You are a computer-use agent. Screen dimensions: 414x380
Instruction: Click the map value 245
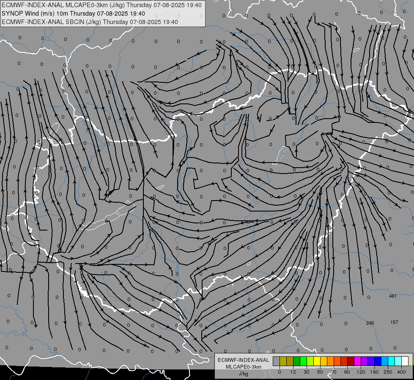point(370,323)
